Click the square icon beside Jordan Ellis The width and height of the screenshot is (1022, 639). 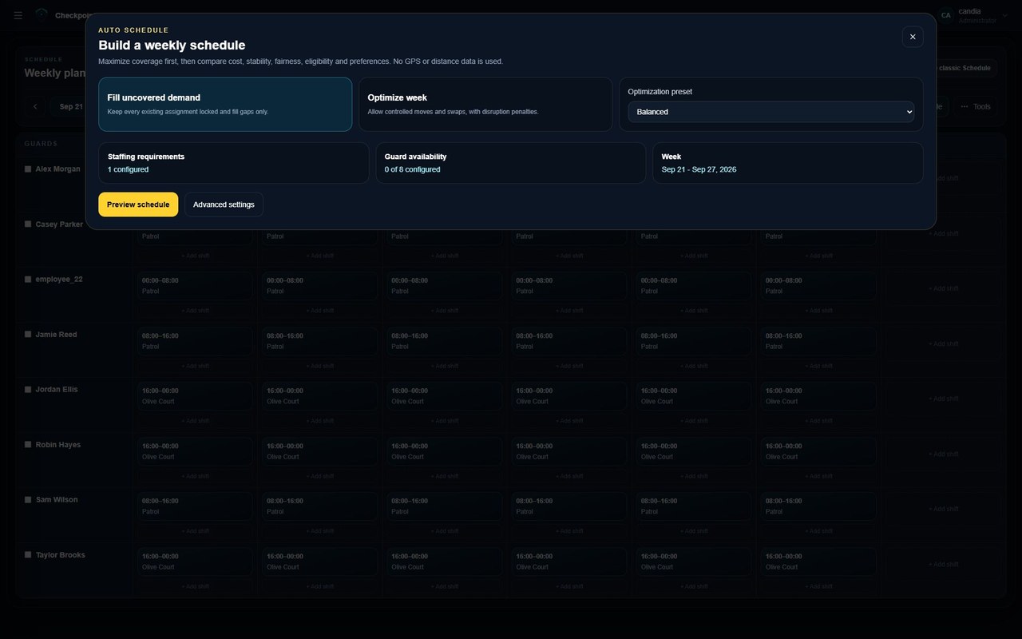(28, 390)
